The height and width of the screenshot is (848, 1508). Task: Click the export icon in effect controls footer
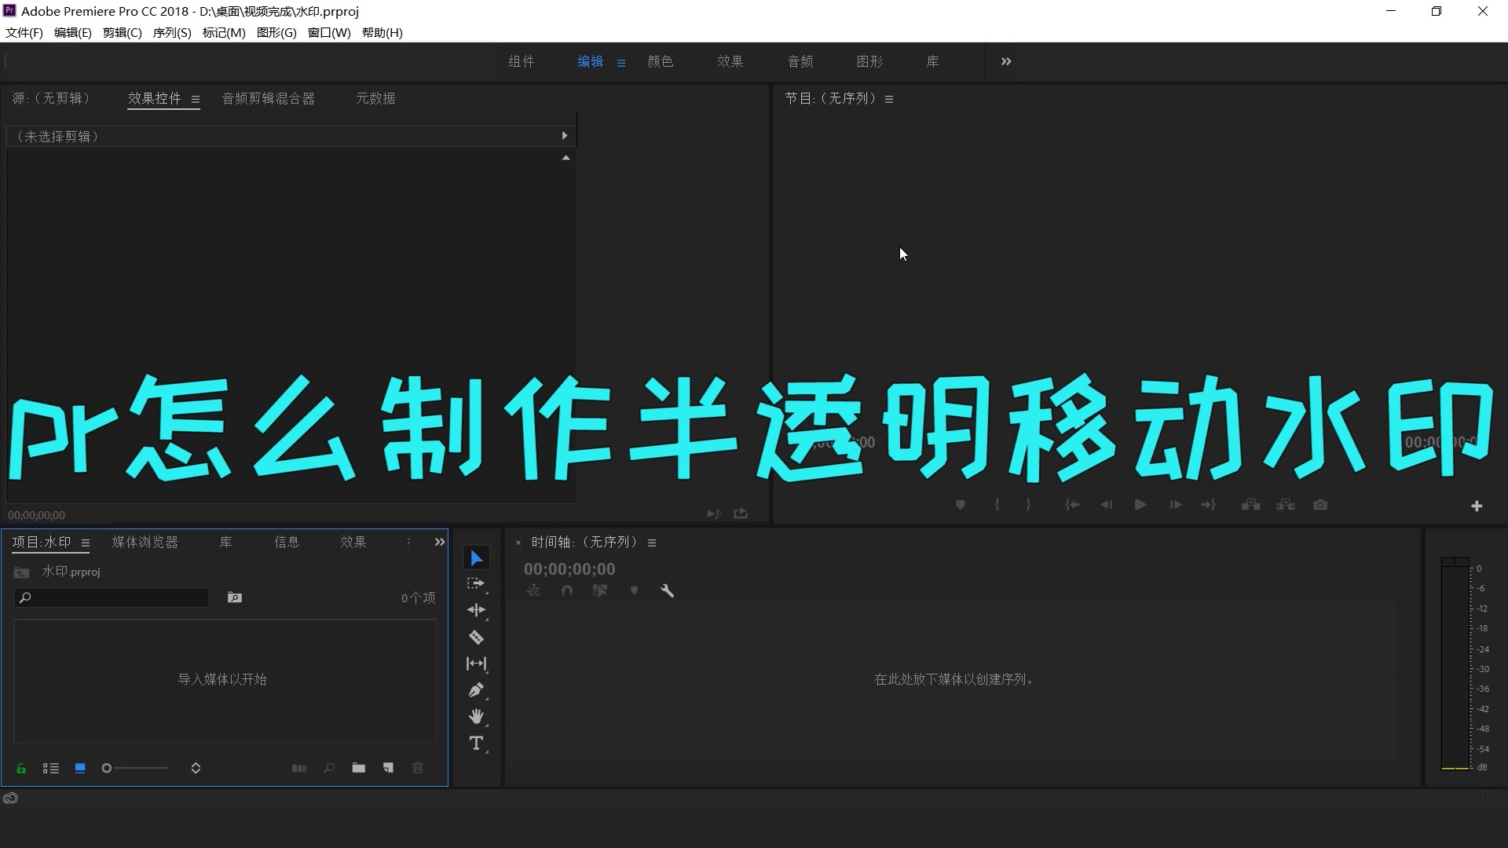point(741,514)
